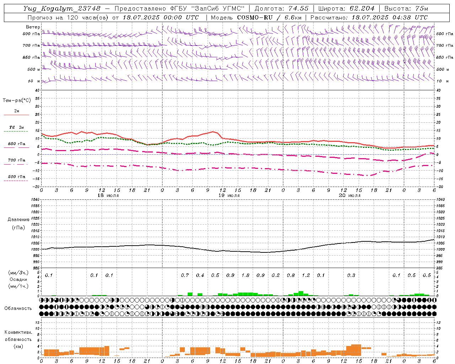455x364 pixels.
Task: Click the 19 июля date label
Action: [x=229, y=196]
